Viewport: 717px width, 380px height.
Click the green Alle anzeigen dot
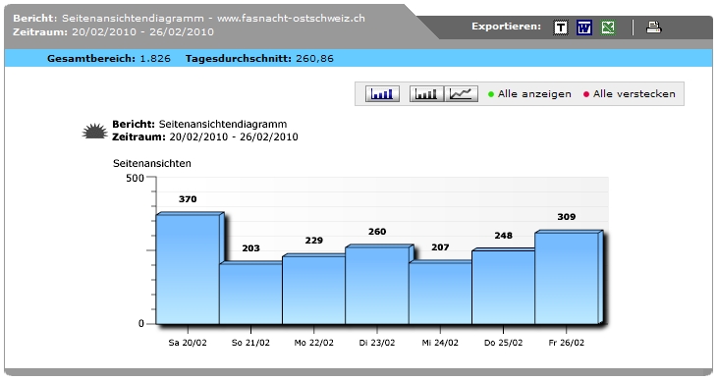[491, 94]
